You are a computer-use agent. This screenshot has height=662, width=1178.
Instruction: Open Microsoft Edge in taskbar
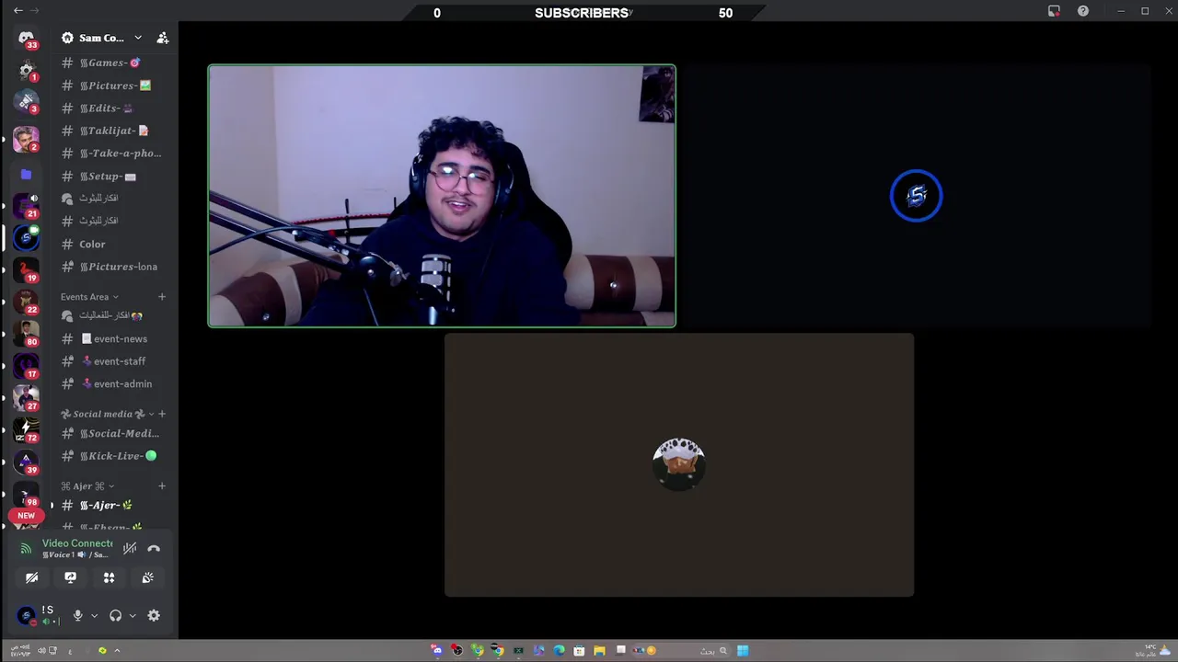click(559, 650)
